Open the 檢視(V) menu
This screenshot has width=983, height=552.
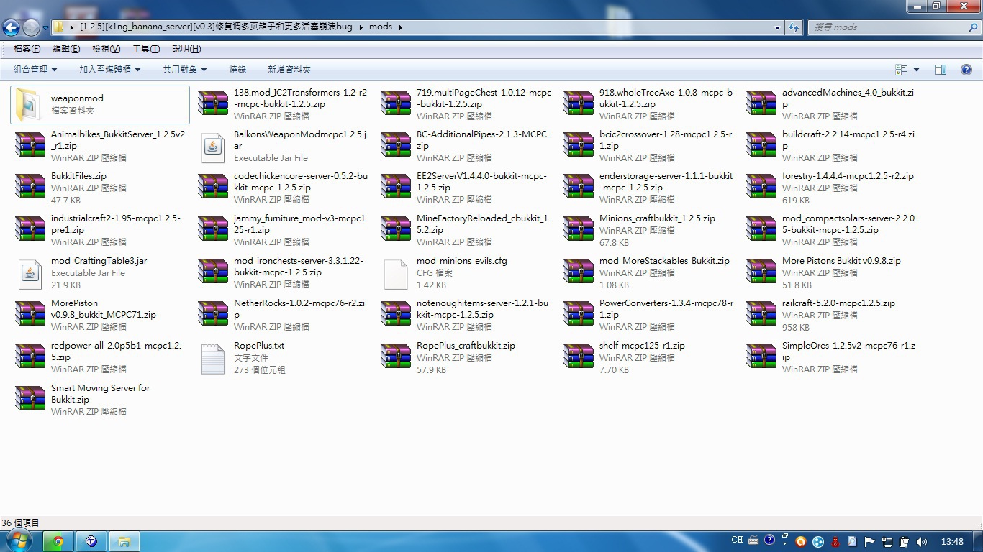(x=107, y=49)
